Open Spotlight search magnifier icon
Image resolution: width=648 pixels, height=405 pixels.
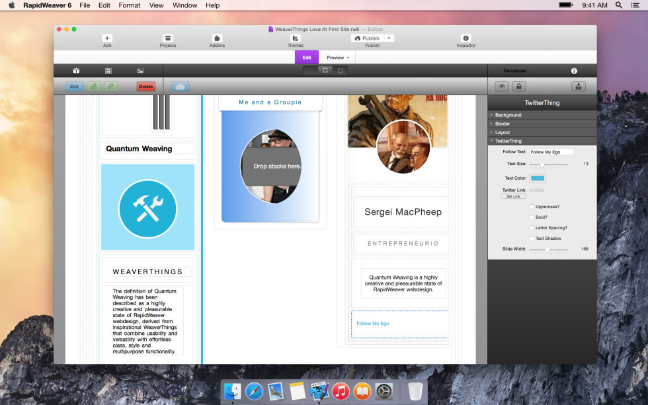(x=619, y=5)
